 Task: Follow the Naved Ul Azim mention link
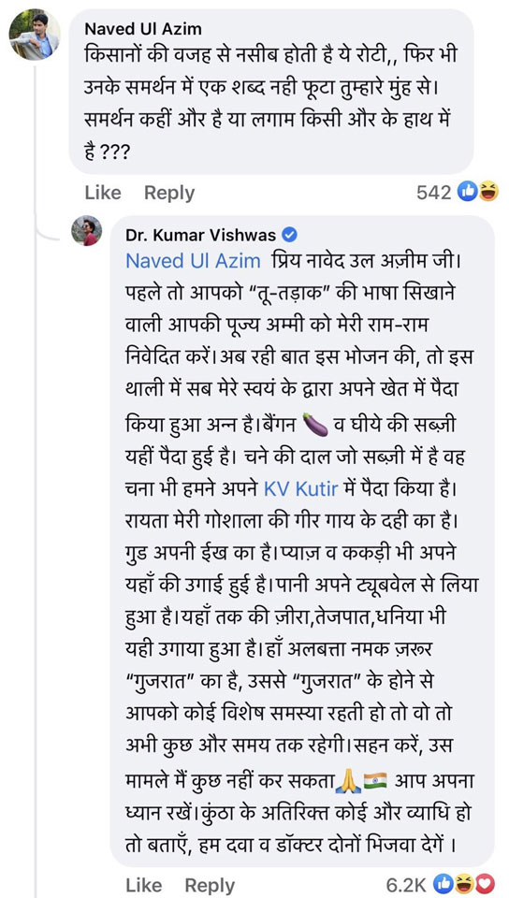pos(193,261)
